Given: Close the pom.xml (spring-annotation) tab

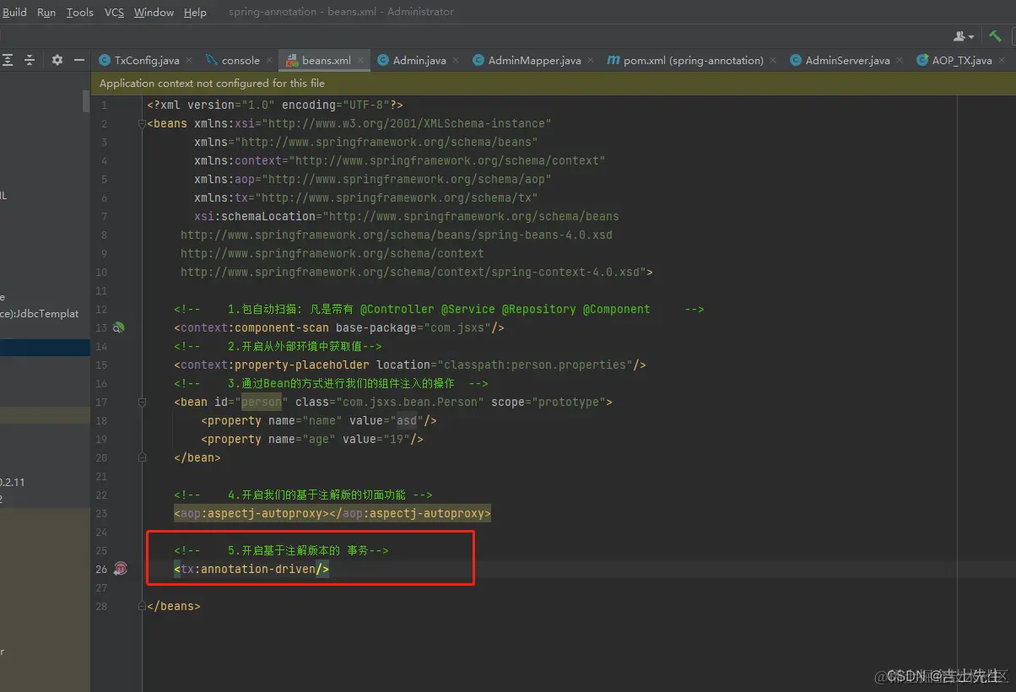Looking at the screenshot, I should tap(773, 61).
